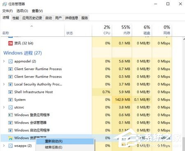Select the 资讯 (32 bit) row name
The width and height of the screenshot is (185, 151).
pos(24,43)
